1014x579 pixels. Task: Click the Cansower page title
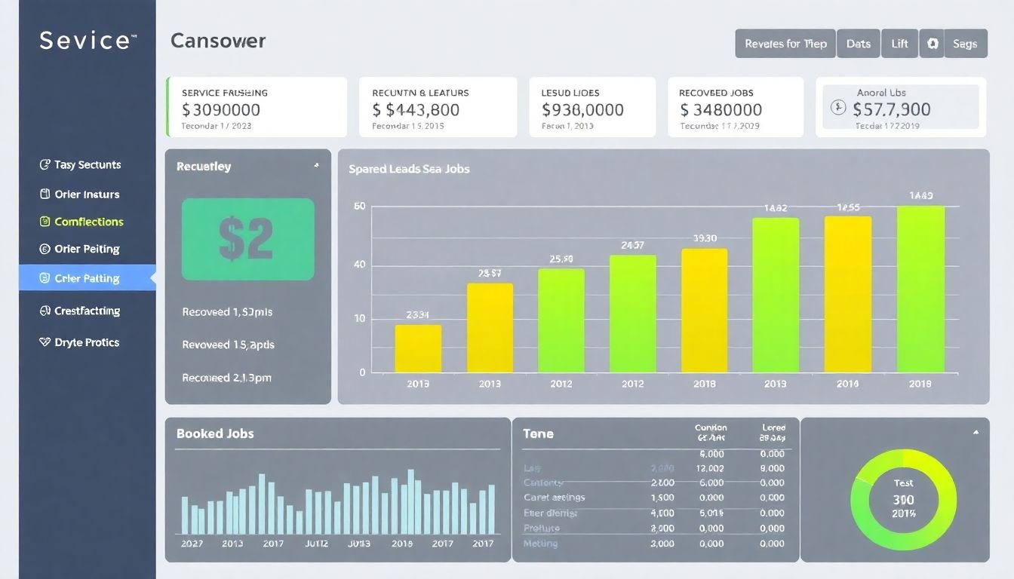[x=218, y=41]
